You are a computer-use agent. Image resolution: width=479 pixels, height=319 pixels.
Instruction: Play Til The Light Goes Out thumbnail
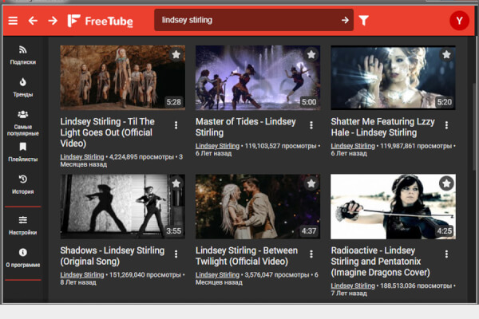122,77
